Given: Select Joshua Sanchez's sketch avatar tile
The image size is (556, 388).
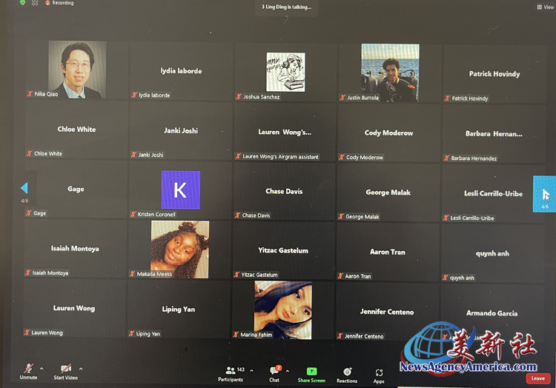Looking at the screenshot, I should coord(285,72).
